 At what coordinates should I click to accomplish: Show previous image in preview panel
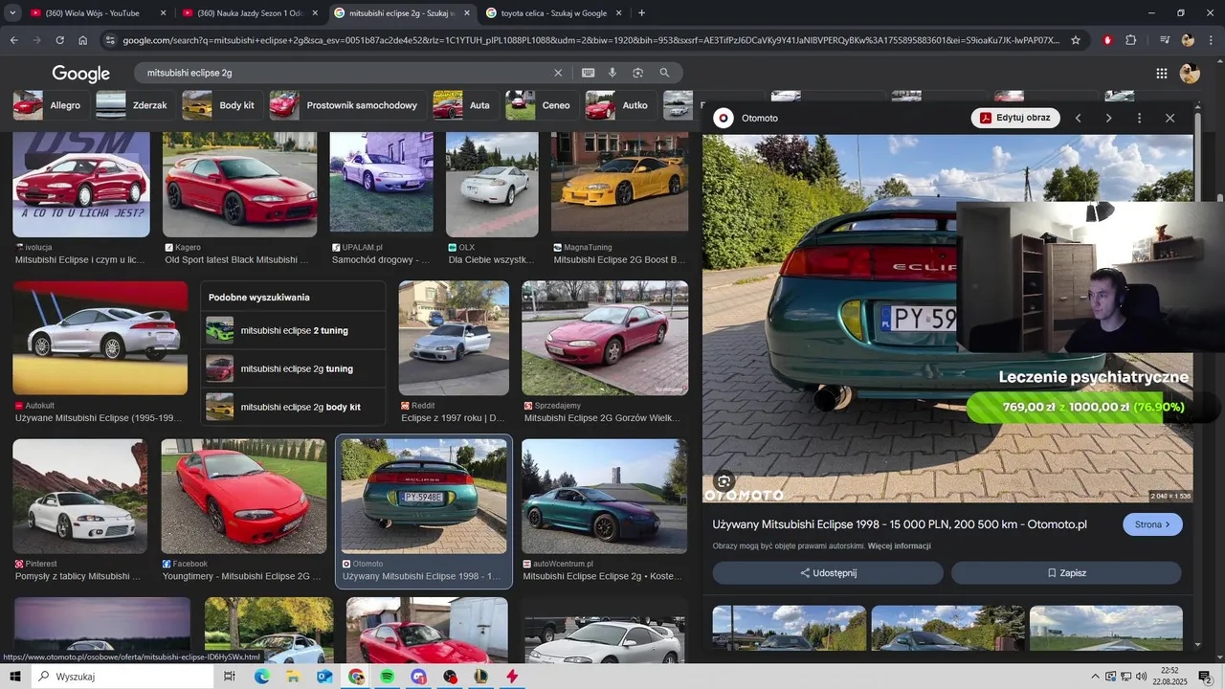(1078, 118)
